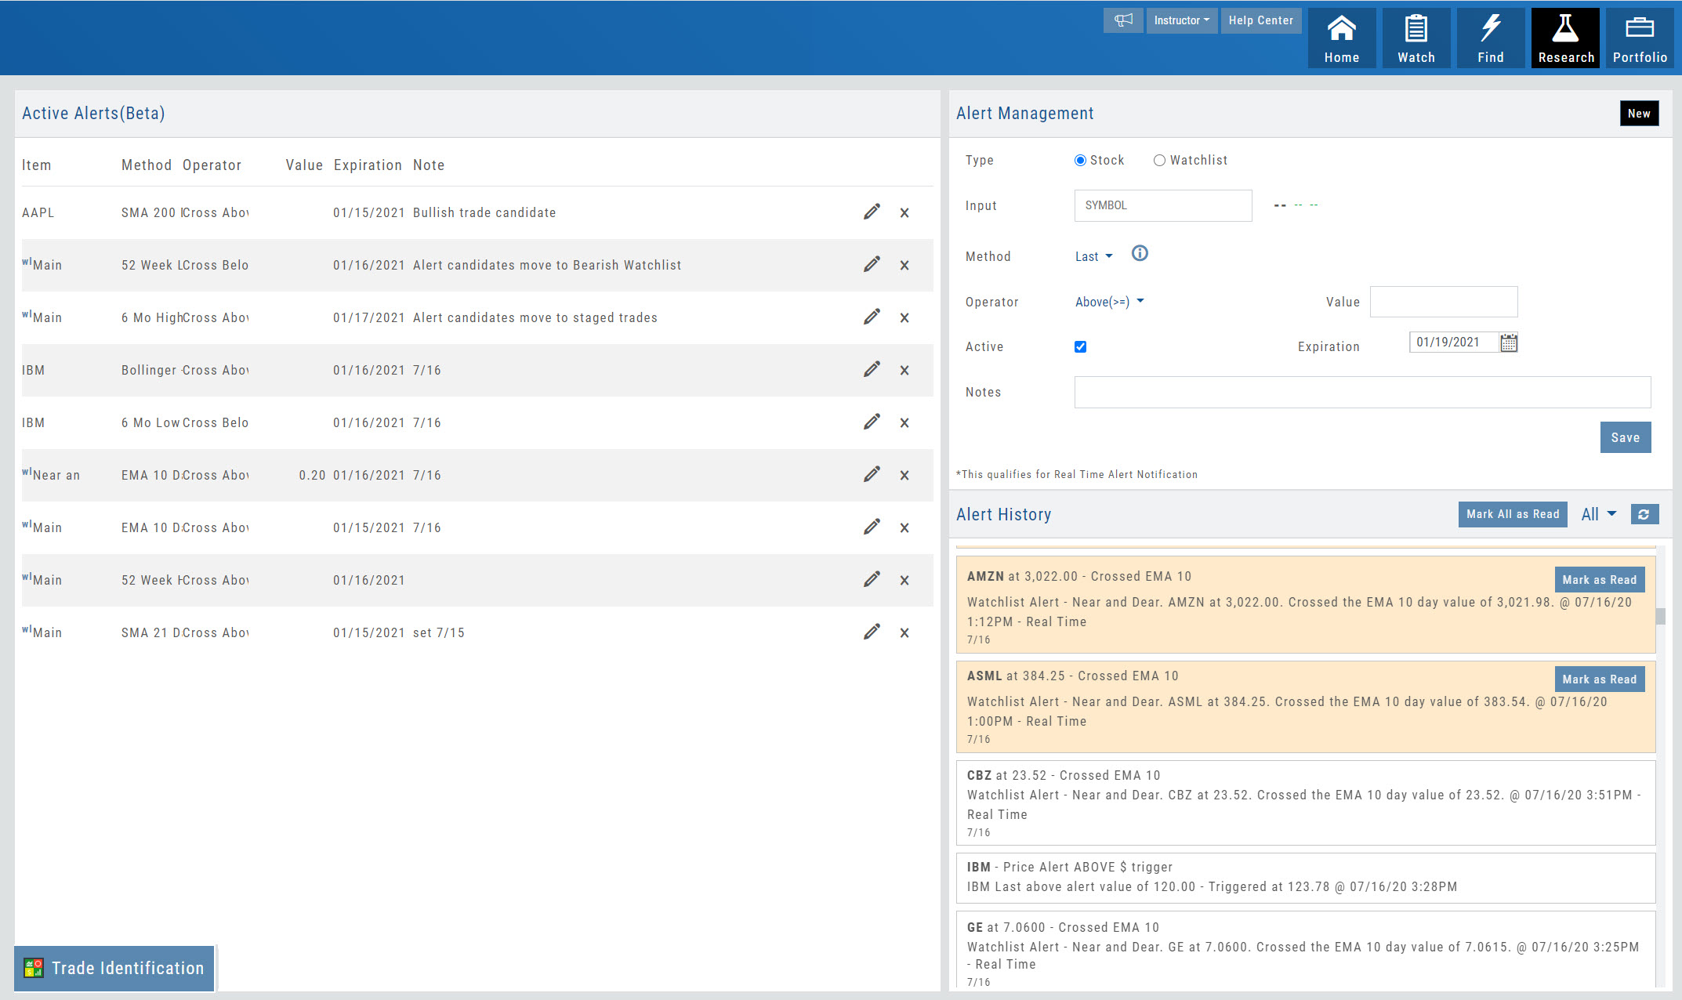Image resolution: width=1682 pixels, height=1000 pixels.
Task: Click the Expiration date field
Action: (1453, 342)
